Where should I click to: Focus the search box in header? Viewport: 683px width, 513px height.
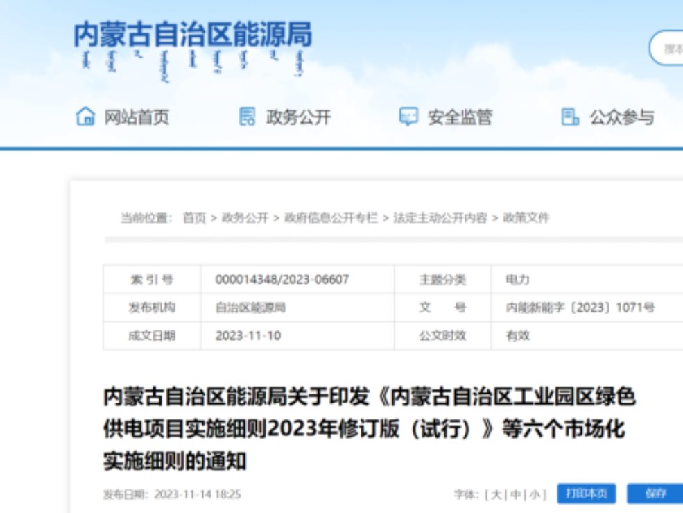(666, 48)
